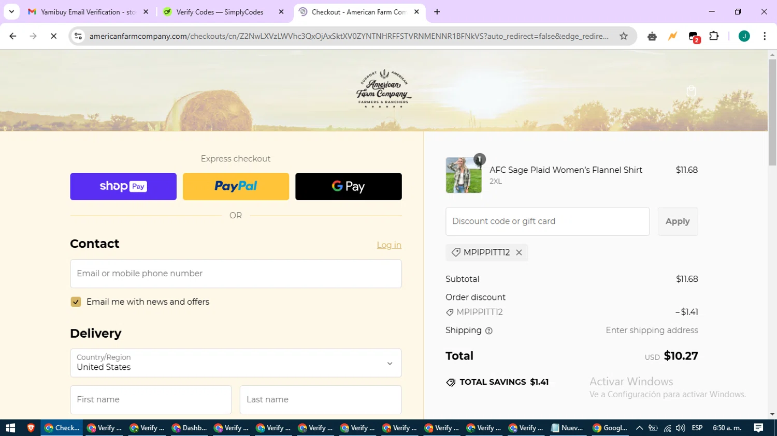Viewport: 777px width, 436px height.
Task: Click the $10.27 total amount
Action: point(681,356)
